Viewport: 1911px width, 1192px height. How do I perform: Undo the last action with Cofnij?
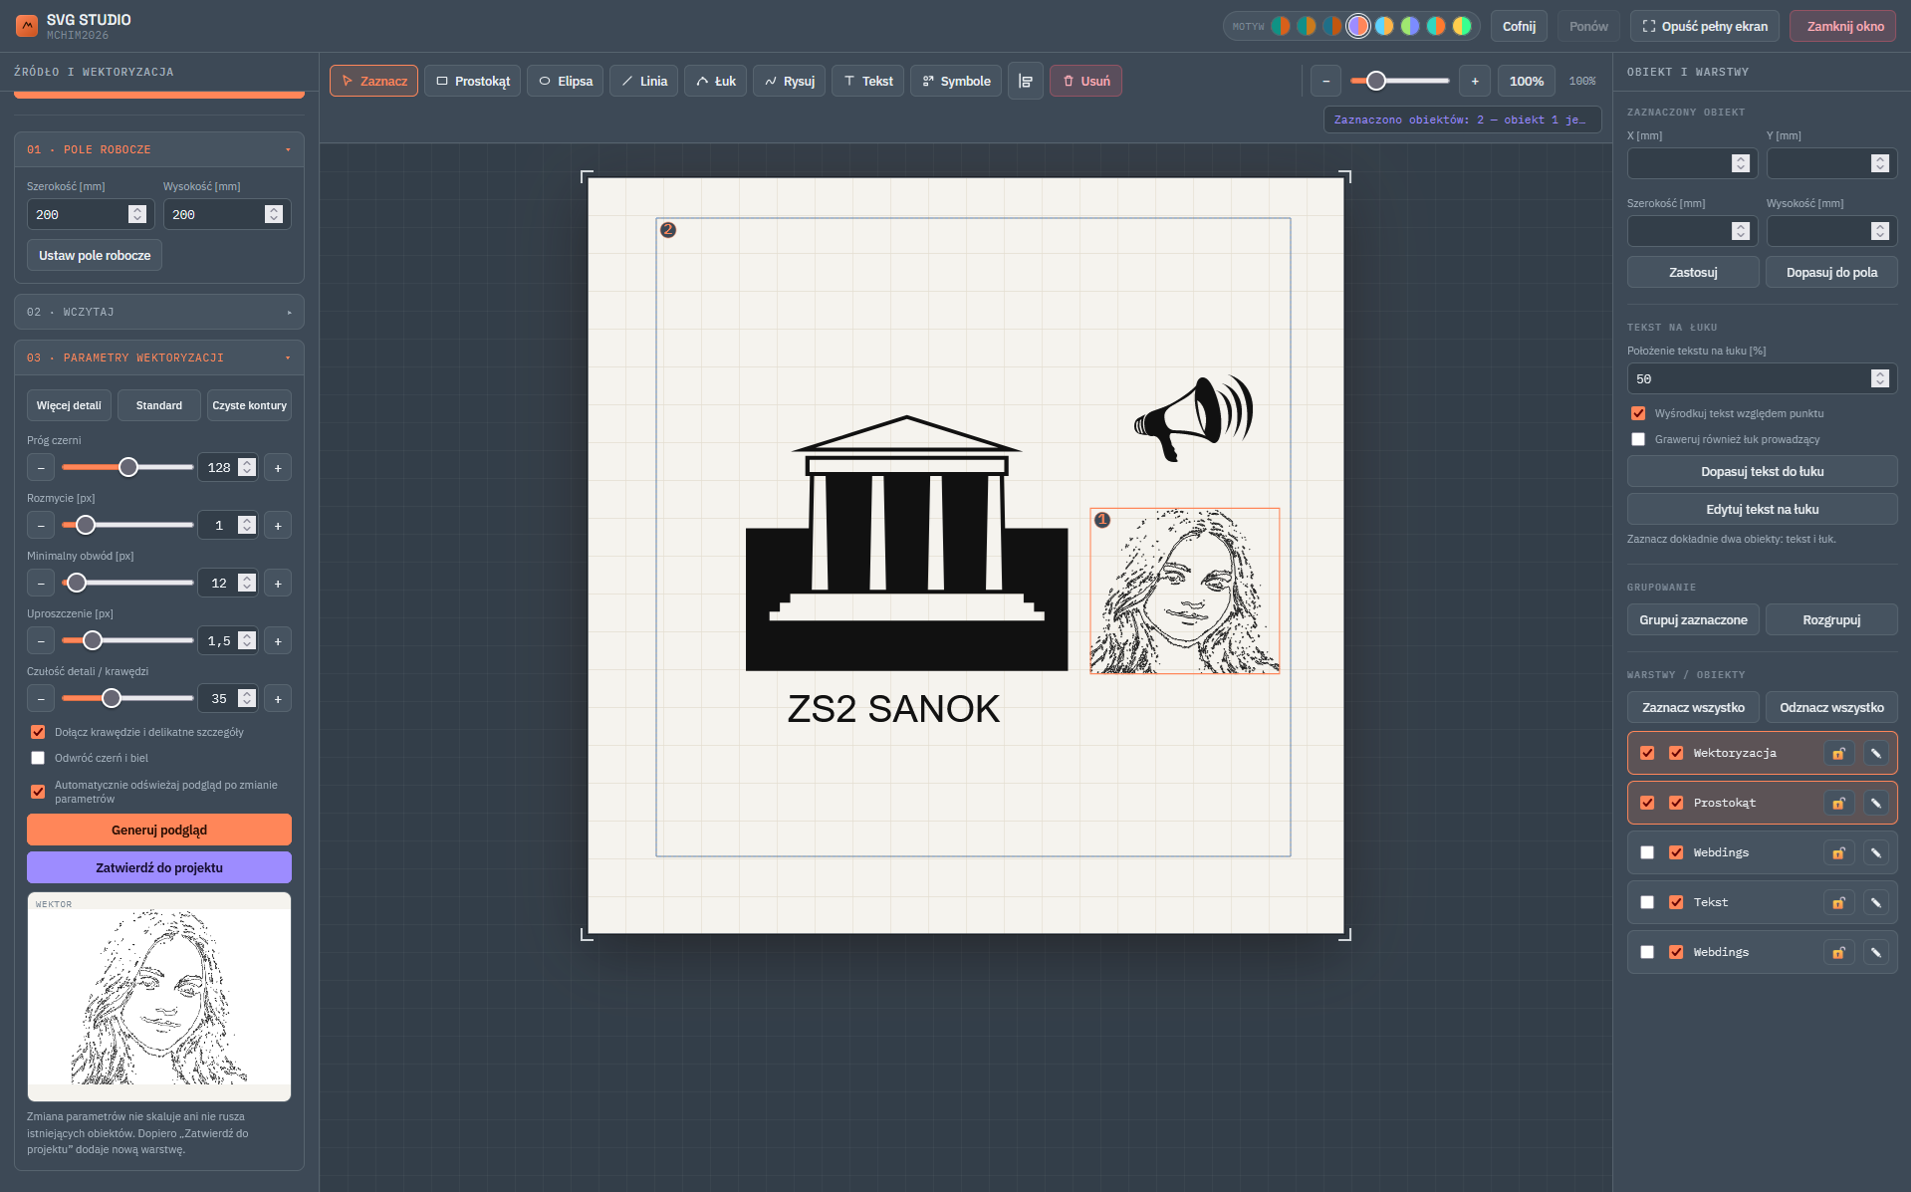(1519, 26)
